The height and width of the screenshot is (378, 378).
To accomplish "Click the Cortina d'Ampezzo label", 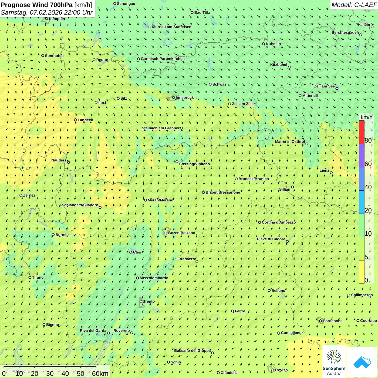I will [x=279, y=222].
